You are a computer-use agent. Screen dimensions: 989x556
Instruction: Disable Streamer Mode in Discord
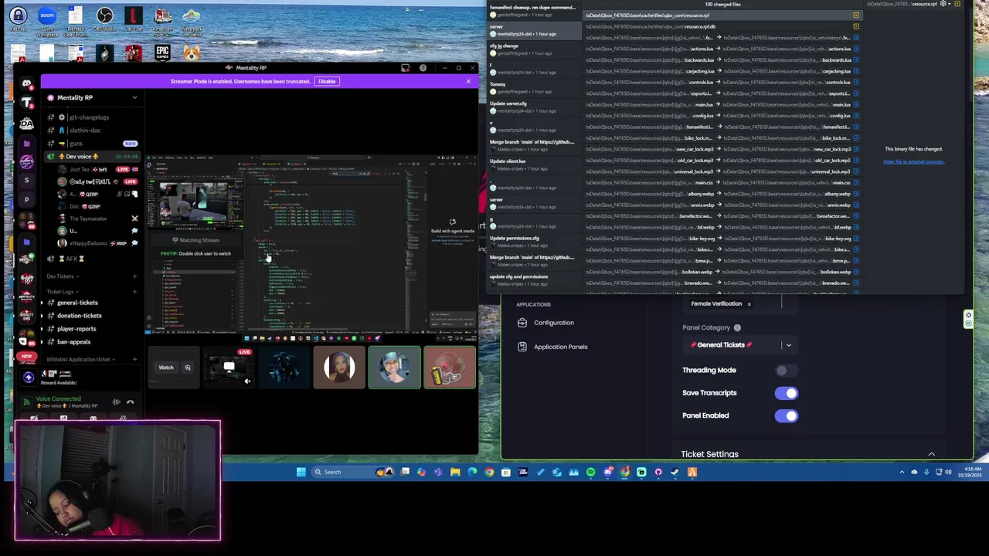(x=327, y=81)
